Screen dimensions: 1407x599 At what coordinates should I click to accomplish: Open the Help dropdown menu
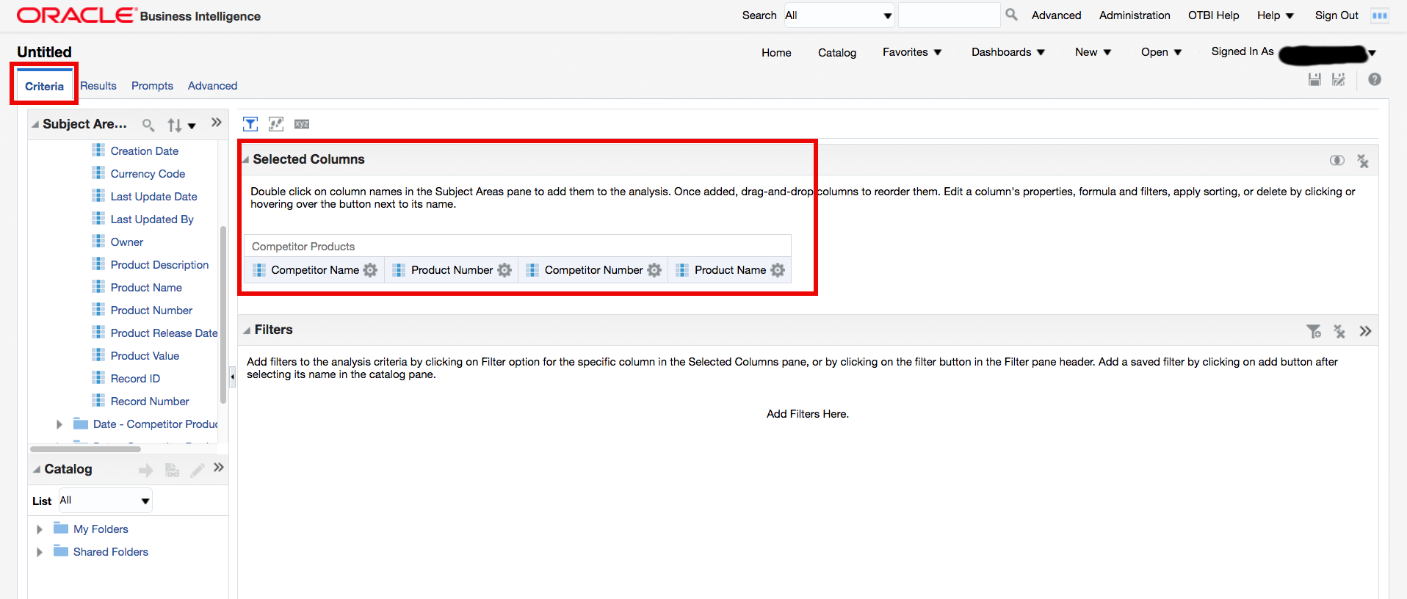(1275, 15)
